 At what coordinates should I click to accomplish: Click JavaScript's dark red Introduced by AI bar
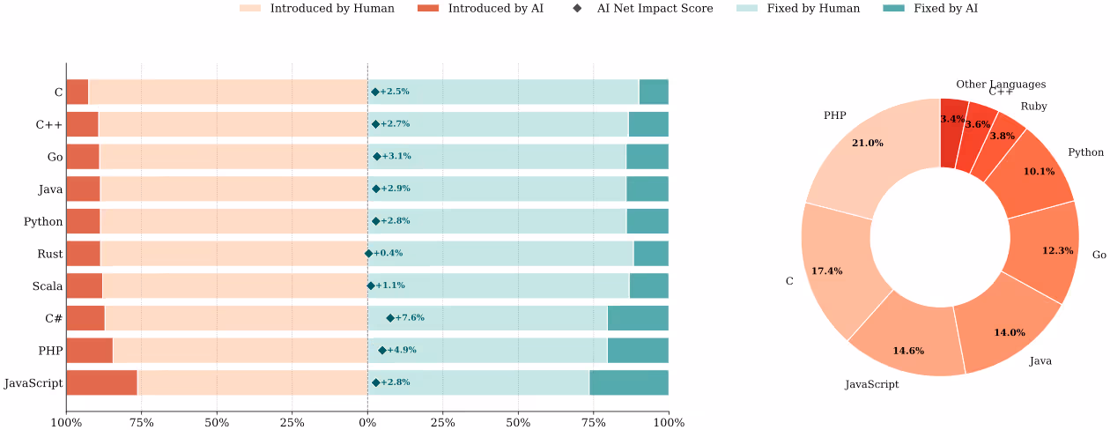[101, 382]
